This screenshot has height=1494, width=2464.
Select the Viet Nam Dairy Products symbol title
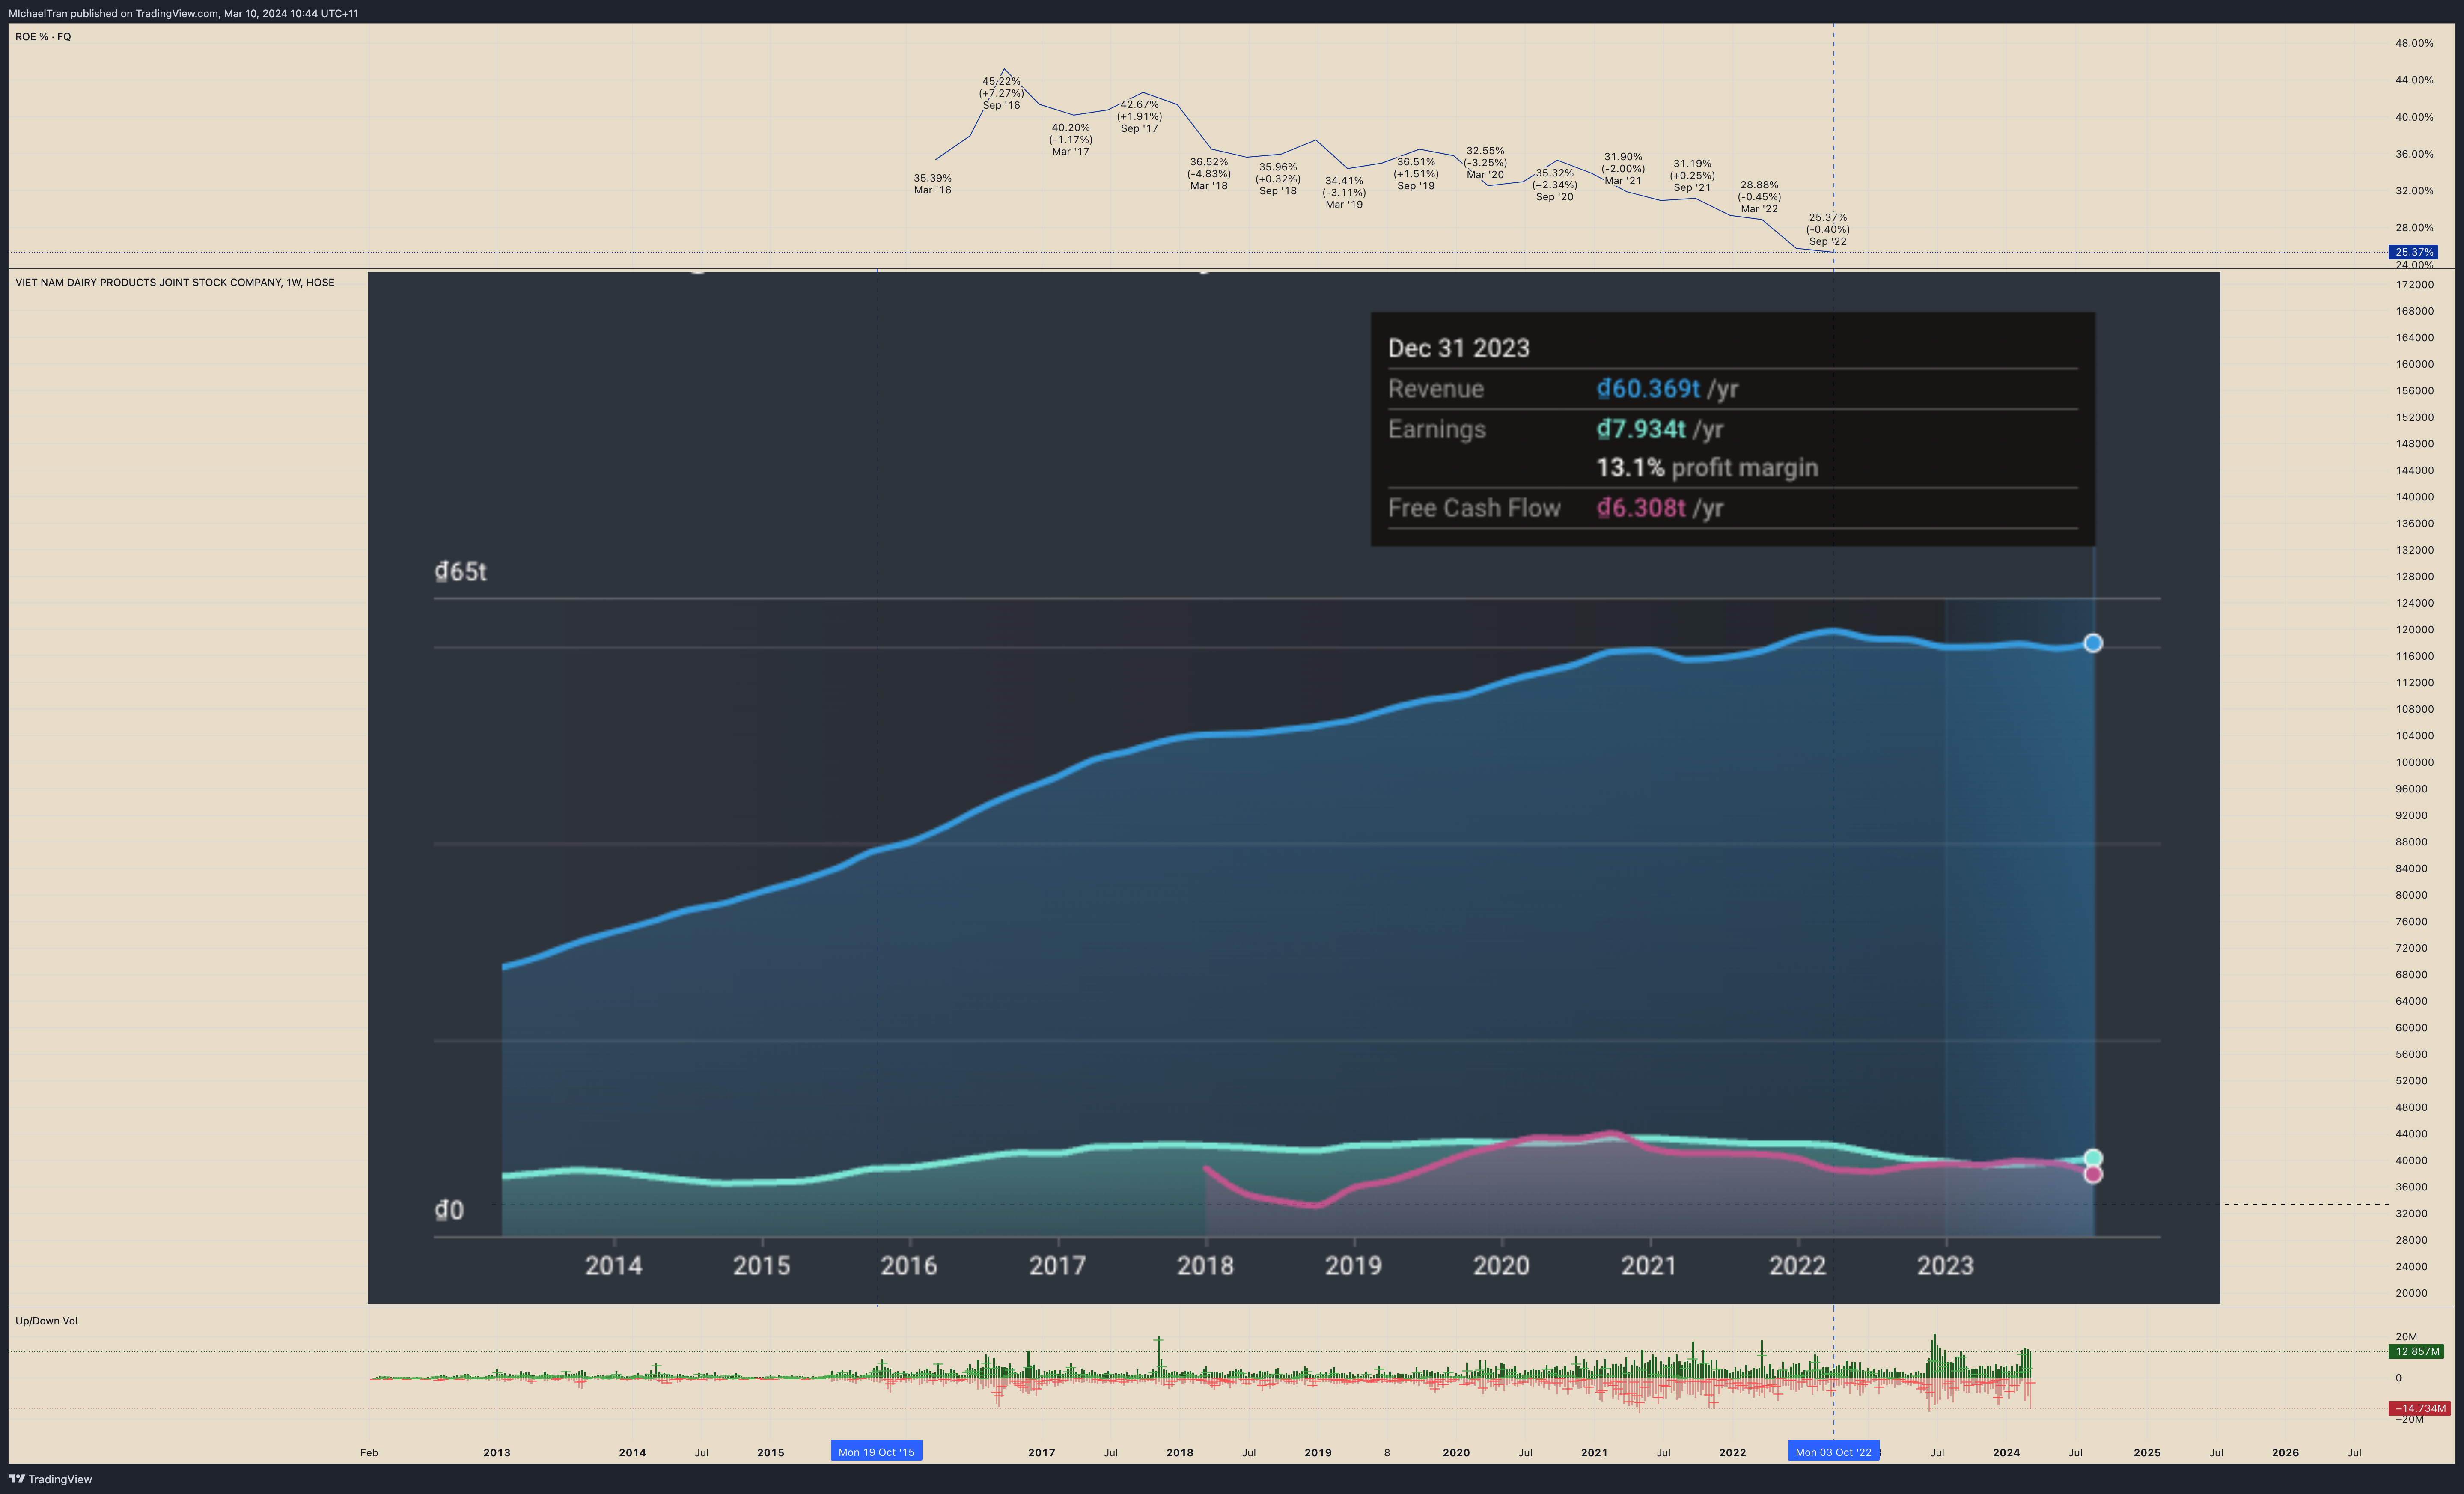[175, 283]
